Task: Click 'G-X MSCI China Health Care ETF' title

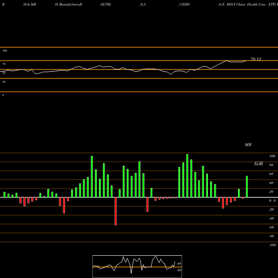Action: click(x=247, y=4)
